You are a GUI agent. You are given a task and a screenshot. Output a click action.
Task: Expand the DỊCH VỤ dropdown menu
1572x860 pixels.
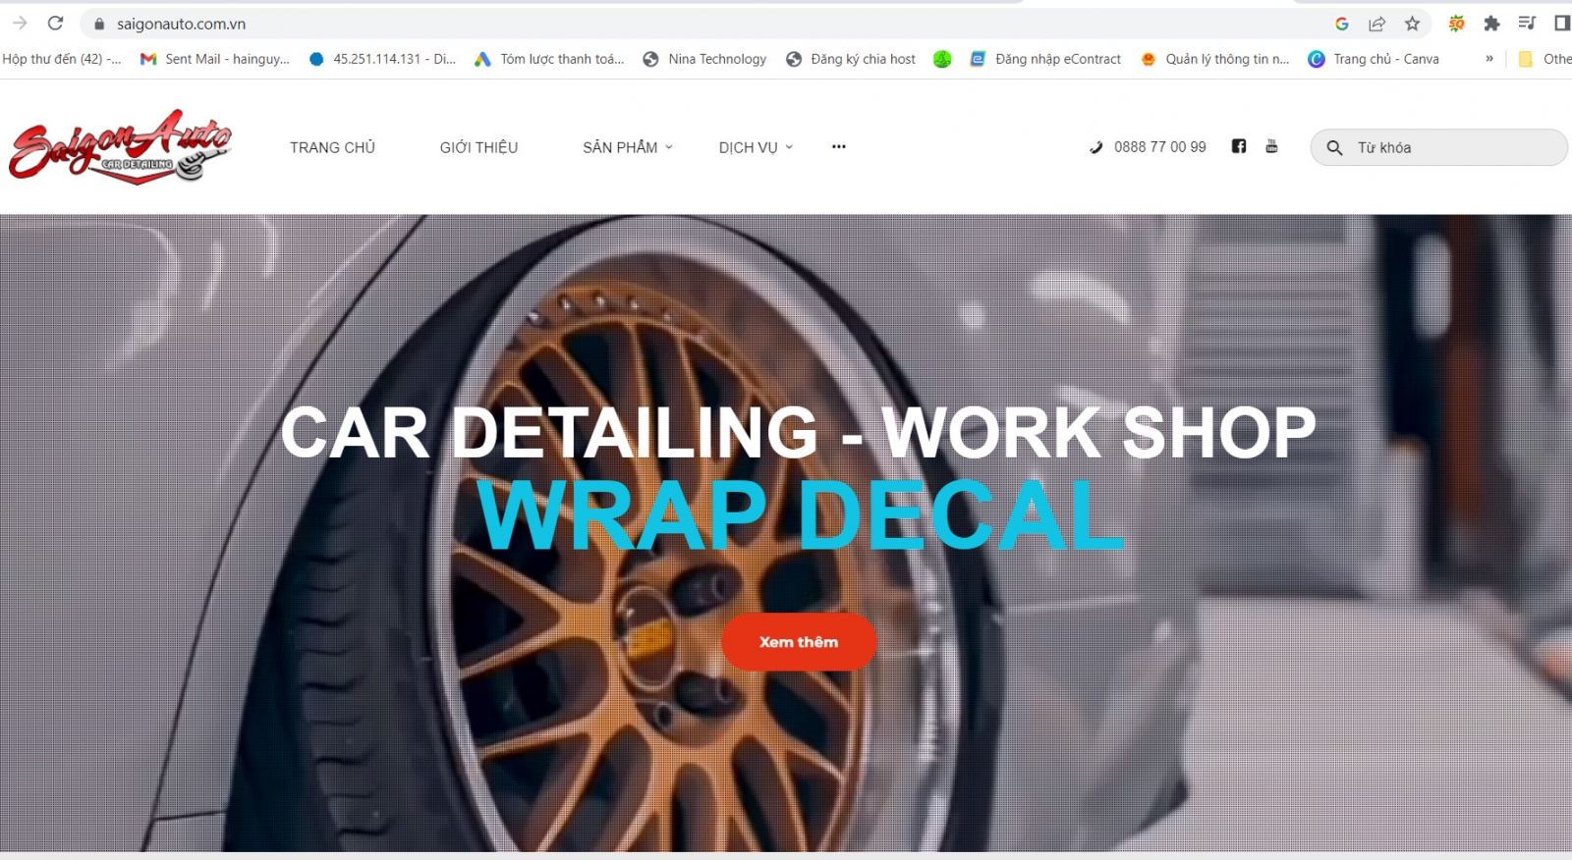756,147
